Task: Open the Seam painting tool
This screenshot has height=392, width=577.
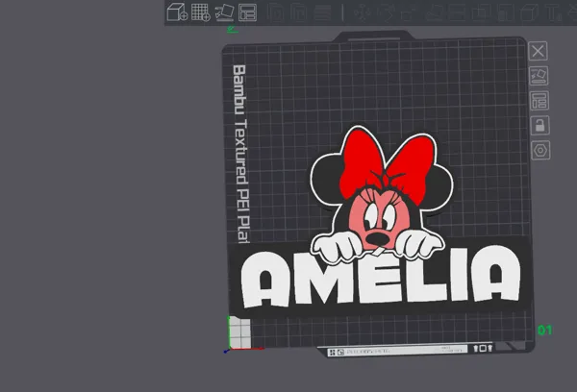Action: coord(529,12)
